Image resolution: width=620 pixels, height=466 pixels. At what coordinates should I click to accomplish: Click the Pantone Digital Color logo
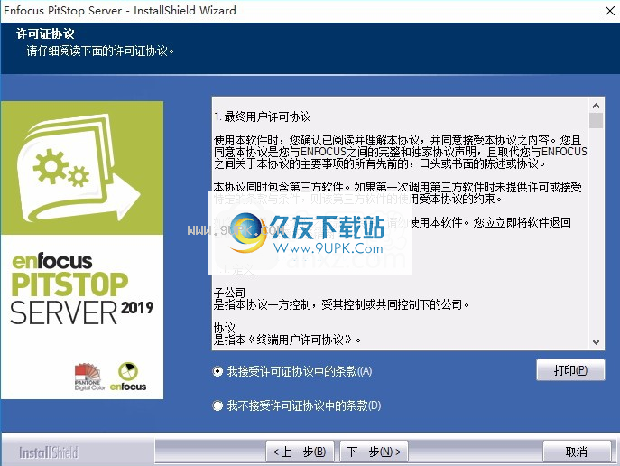click(89, 377)
